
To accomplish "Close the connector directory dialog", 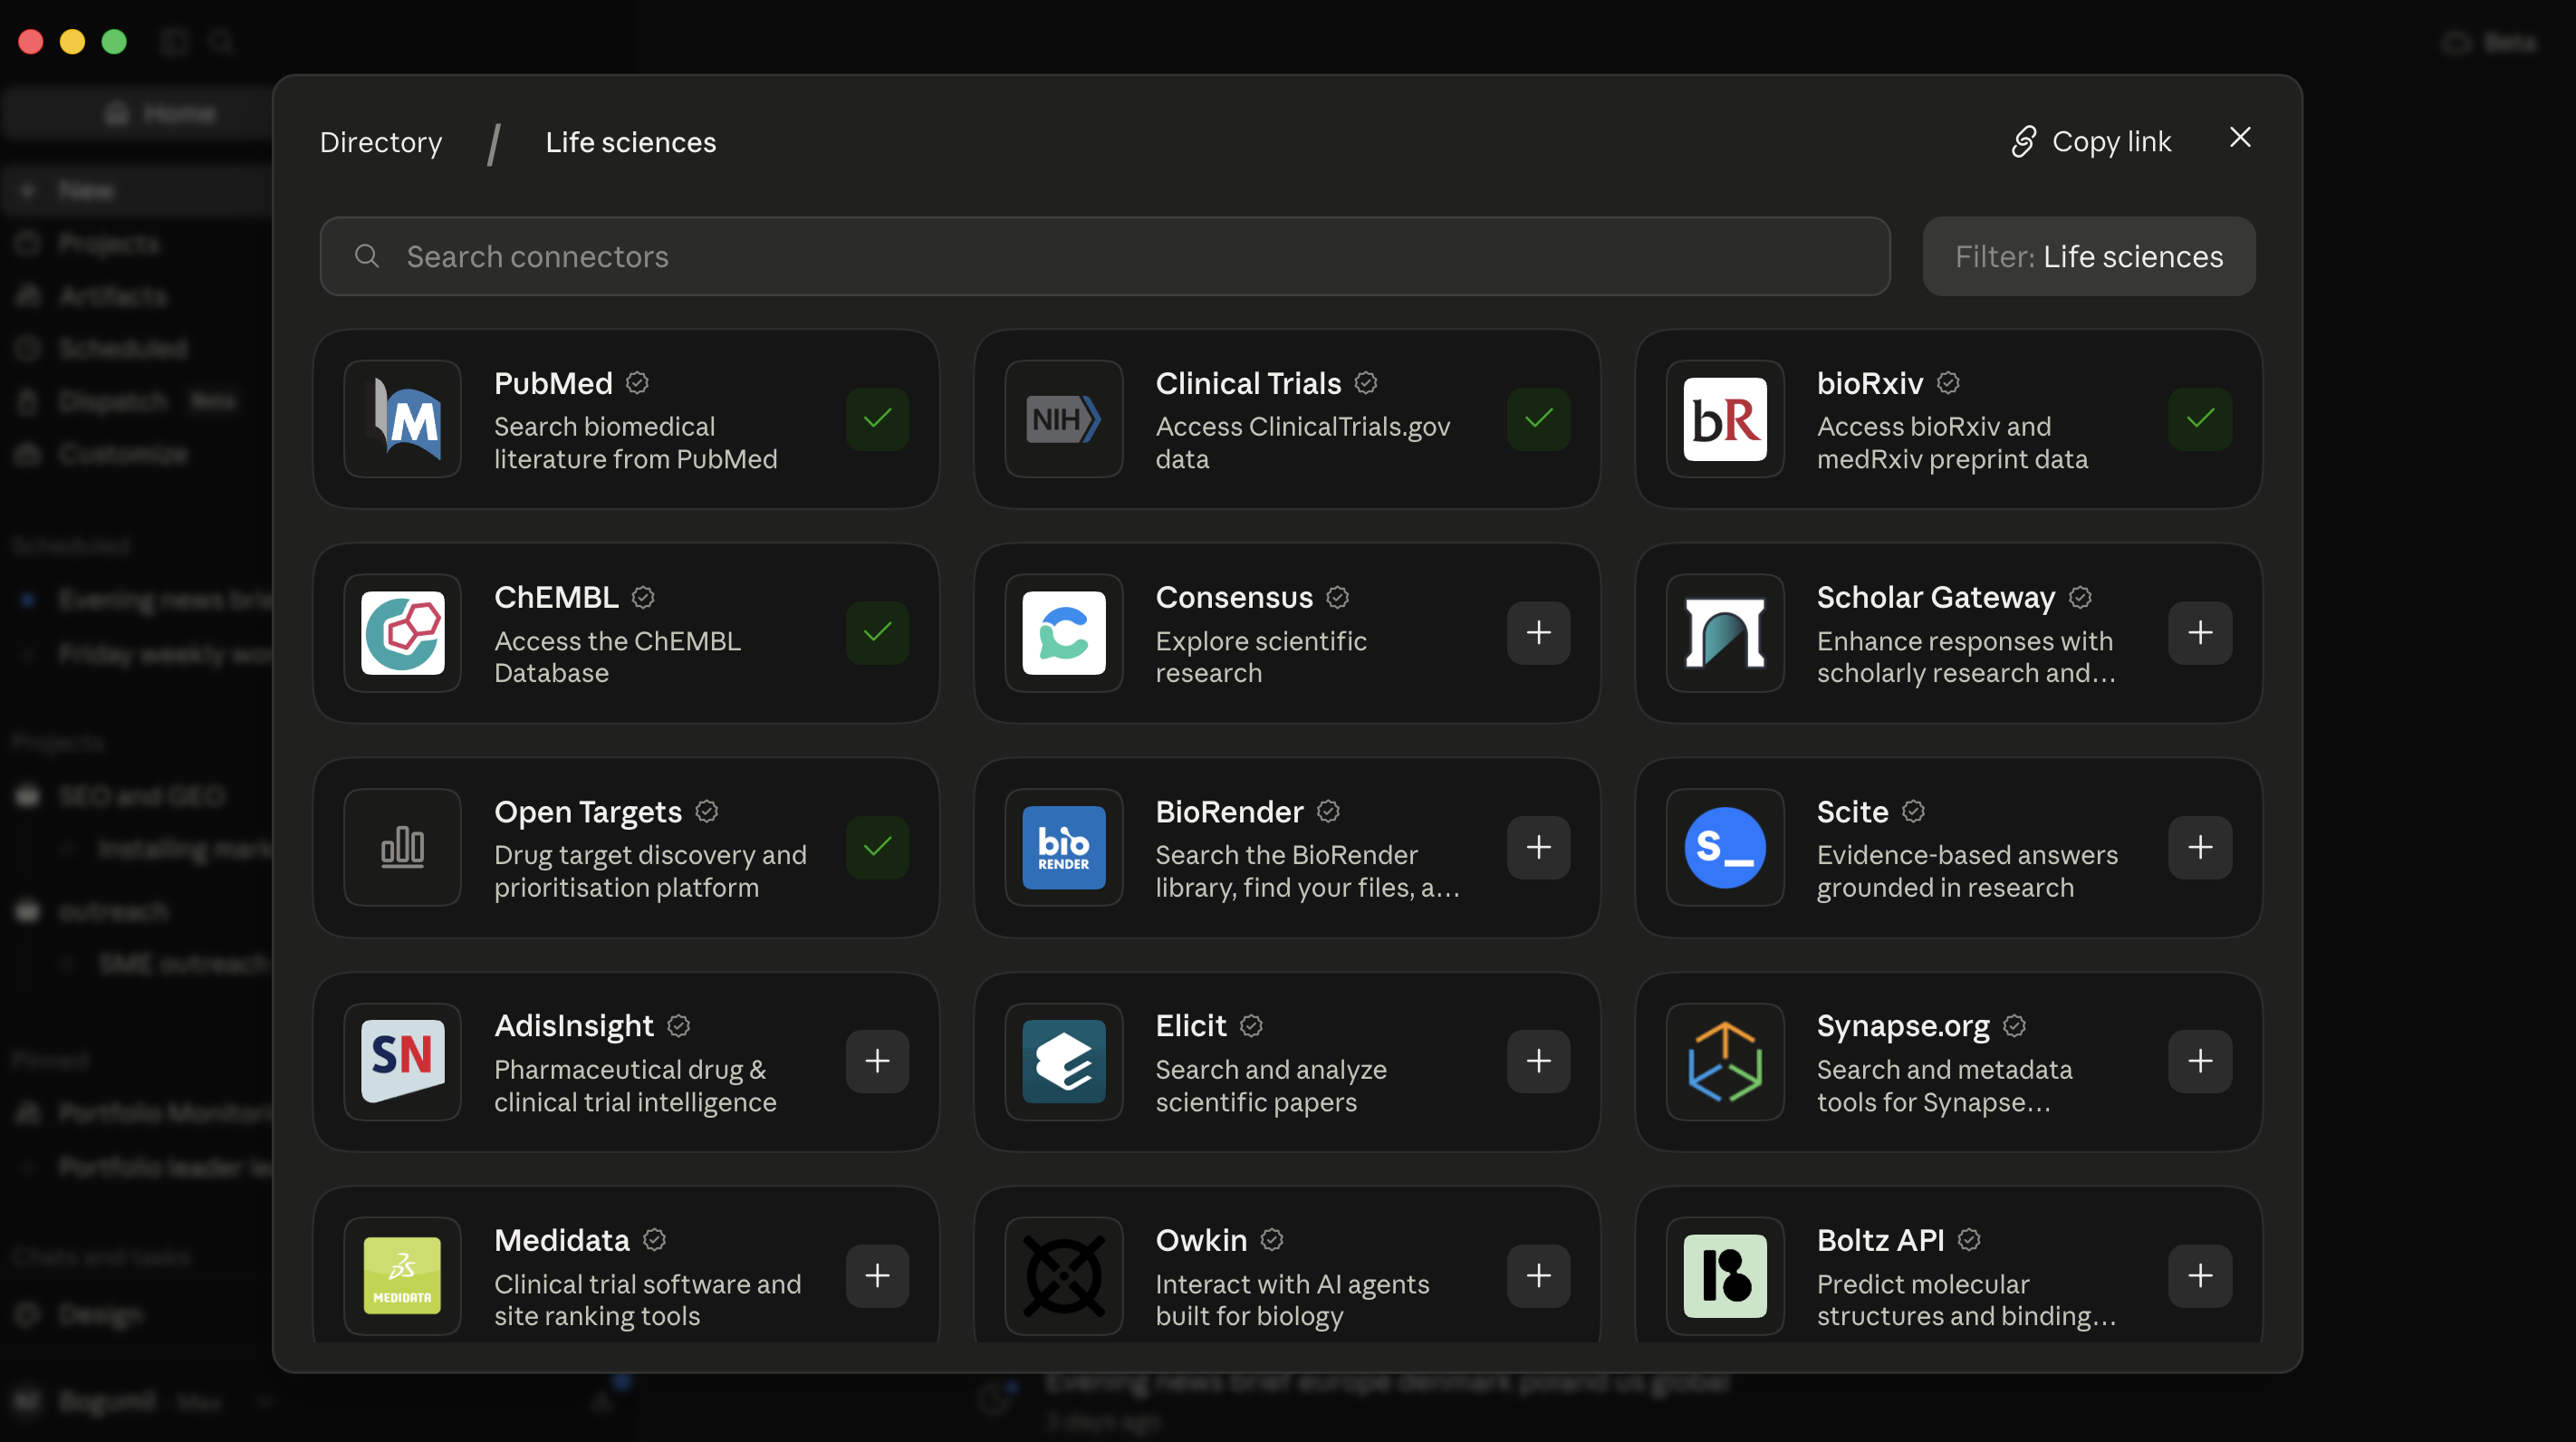I will [x=2240, y=138].
